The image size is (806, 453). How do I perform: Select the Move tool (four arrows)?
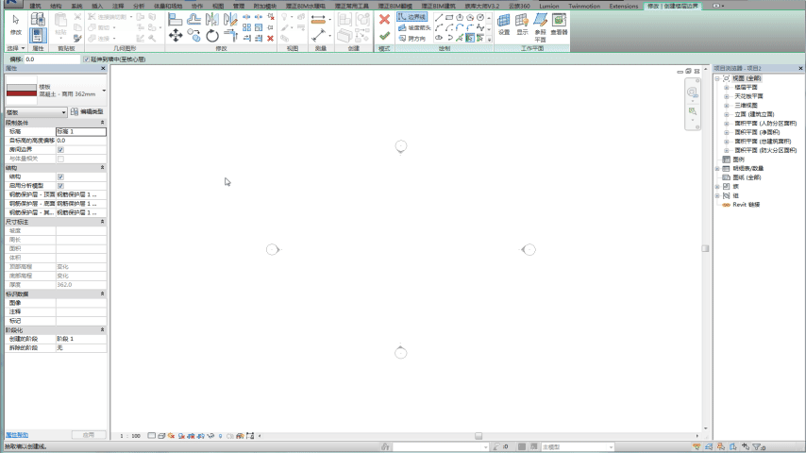(176, 36)
